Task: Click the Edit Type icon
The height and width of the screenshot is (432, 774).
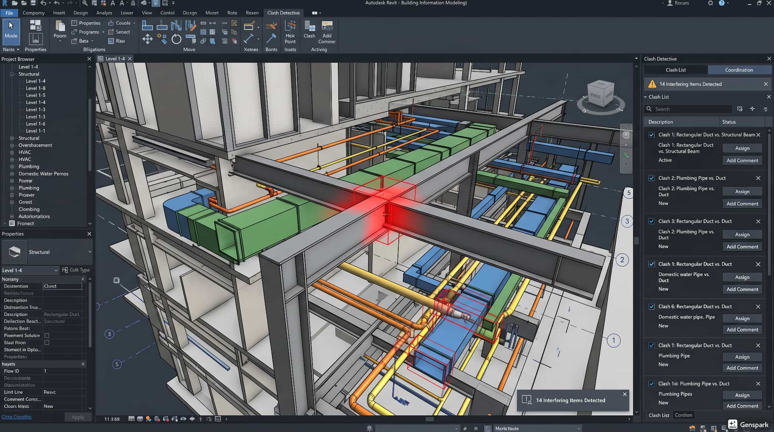Action: [x=65, y=270]
